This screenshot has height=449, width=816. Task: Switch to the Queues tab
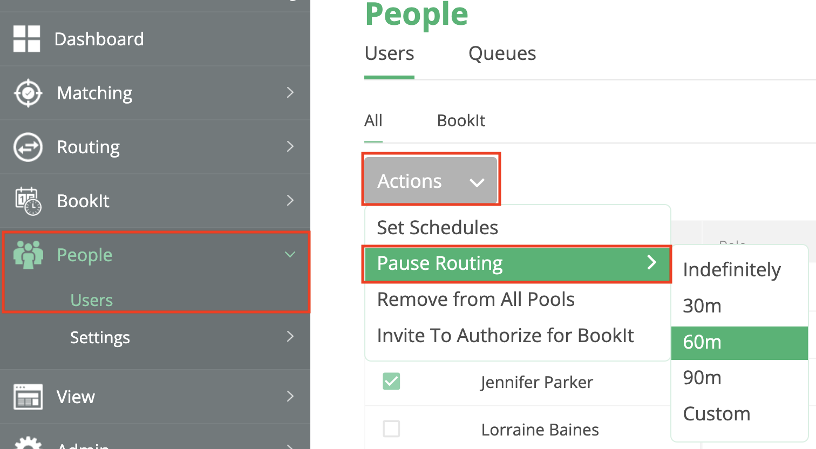(502, 53)
